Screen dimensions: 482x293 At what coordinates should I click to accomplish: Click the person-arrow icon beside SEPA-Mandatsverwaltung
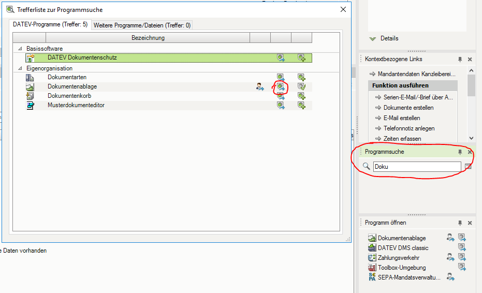coord(450,277)
